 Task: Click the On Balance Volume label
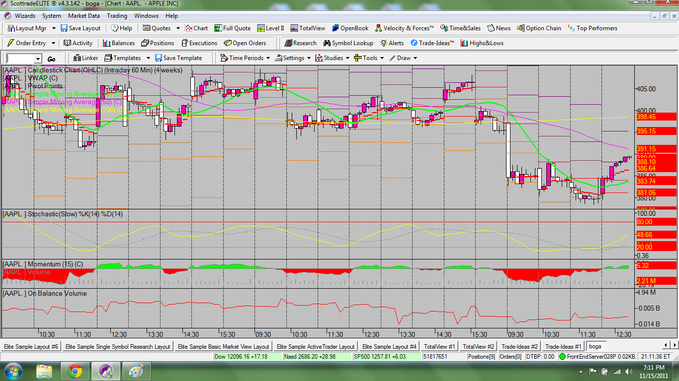pos(45,293)
